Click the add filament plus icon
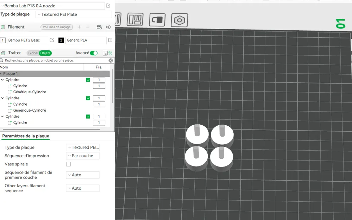Image resolution: width=352 pixels, height=220 pixels. [79, 27]
